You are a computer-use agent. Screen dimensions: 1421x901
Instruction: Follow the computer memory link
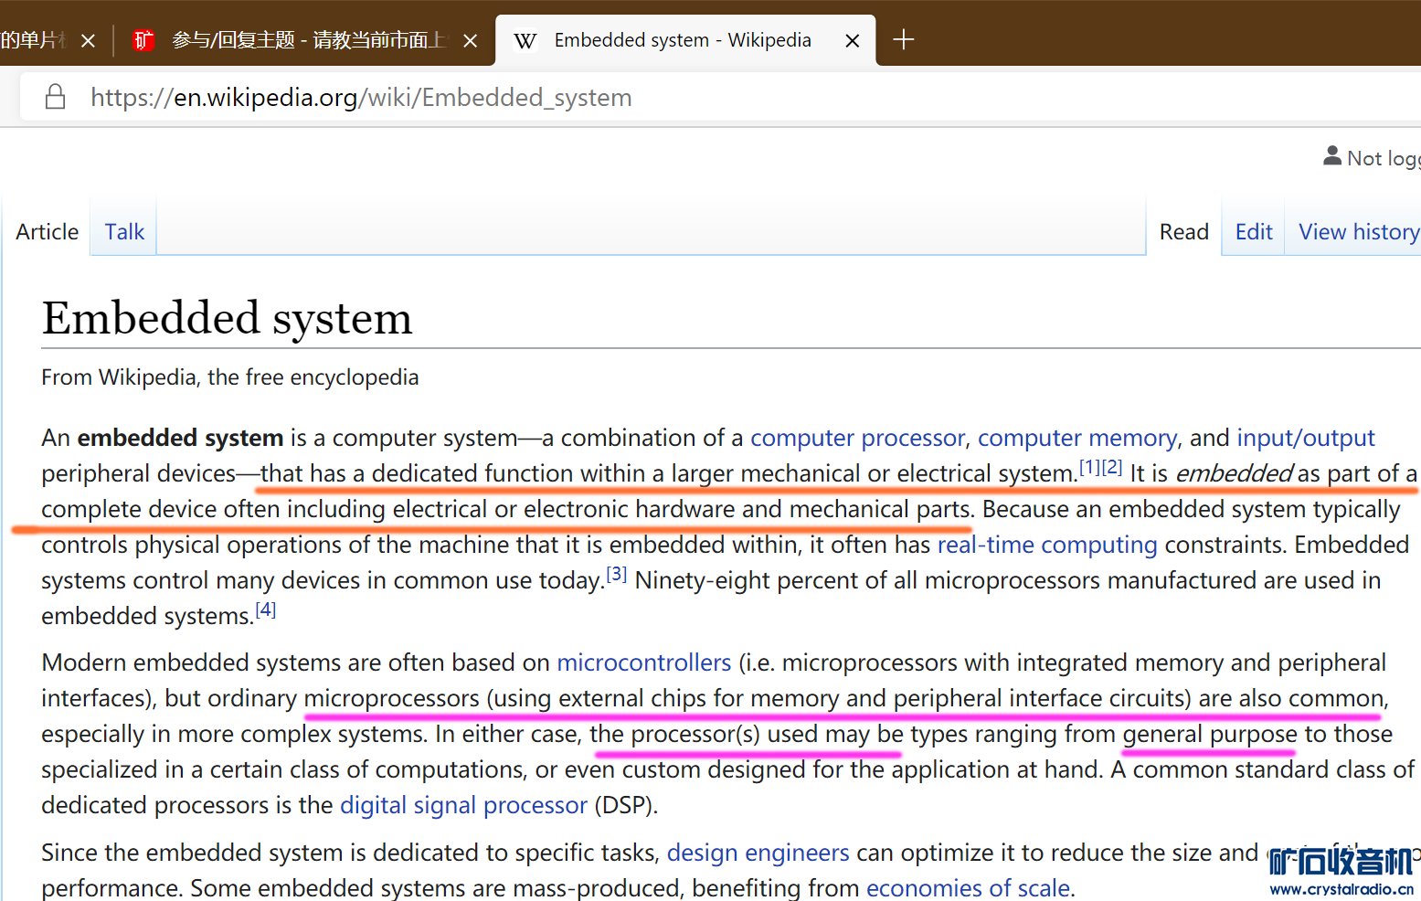click(1076, 439)
